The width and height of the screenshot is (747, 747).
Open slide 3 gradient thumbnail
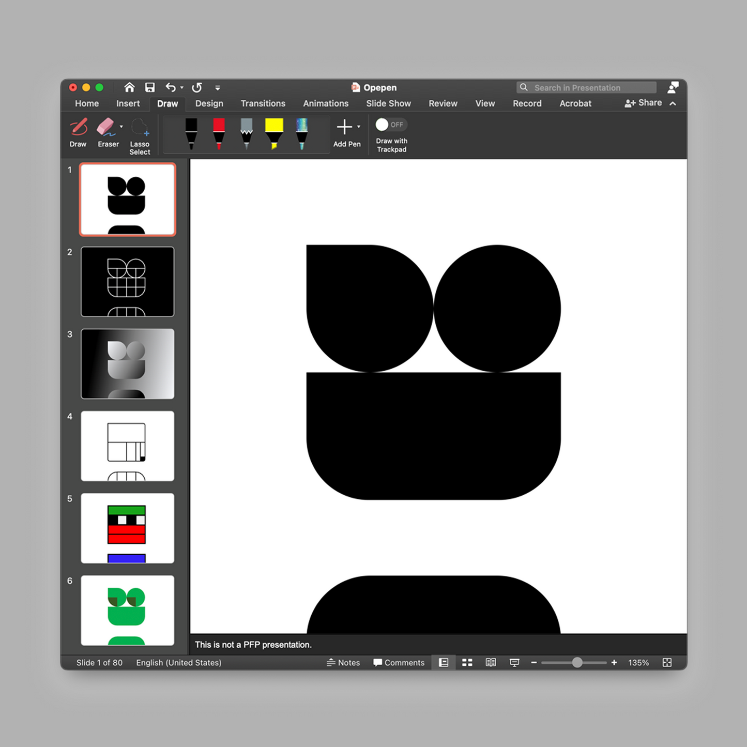click(128, 364)
